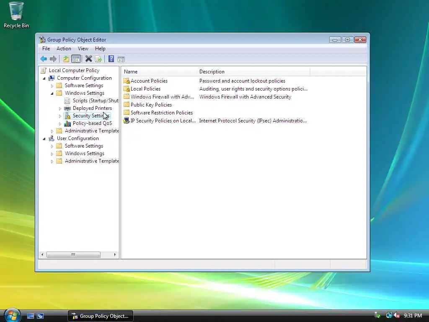The height and width of the screenshot is (322, 429).
Task: Open the Windows Start orb
Action: click(12, 316)
